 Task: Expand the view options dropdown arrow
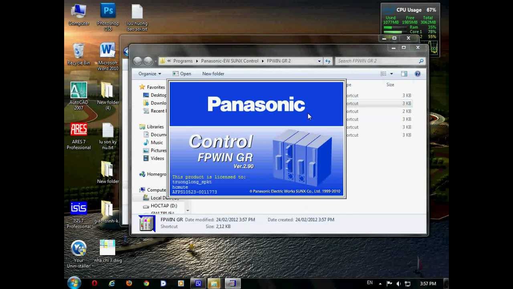tap(392, 74)
